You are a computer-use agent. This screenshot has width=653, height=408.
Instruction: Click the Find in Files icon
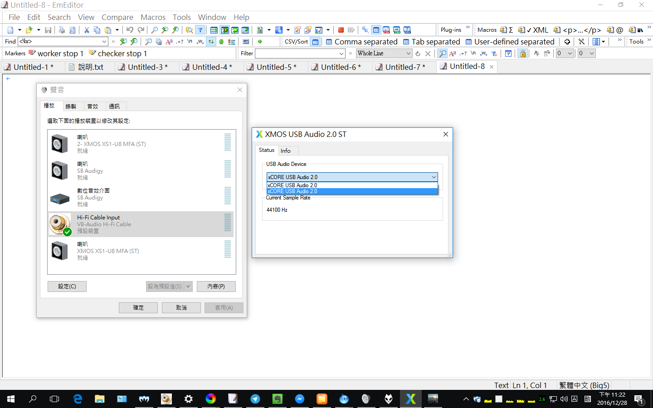(189, 30)
